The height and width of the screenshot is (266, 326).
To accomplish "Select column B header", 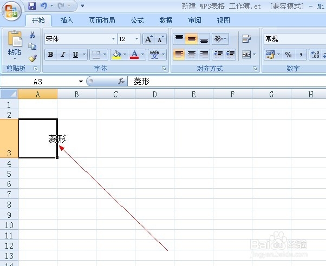I will (x=76, y=95).
